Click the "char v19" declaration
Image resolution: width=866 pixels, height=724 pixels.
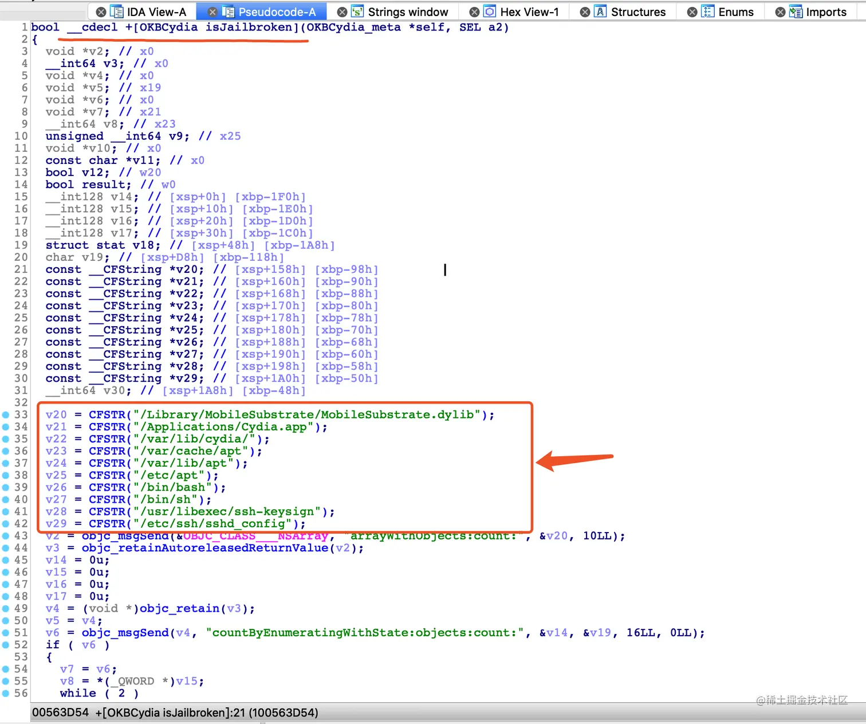(x=78, y=257)
